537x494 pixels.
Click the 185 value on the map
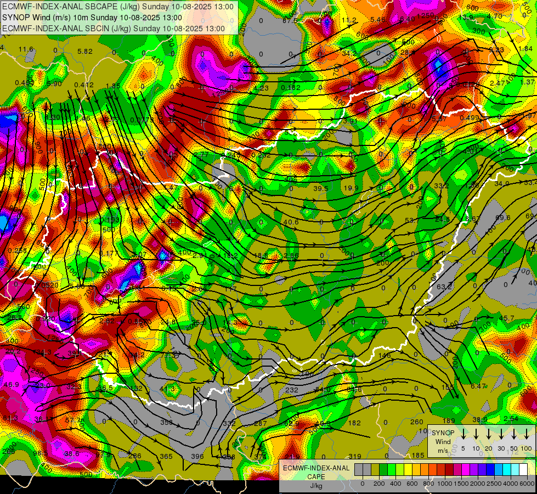[418, 455]
